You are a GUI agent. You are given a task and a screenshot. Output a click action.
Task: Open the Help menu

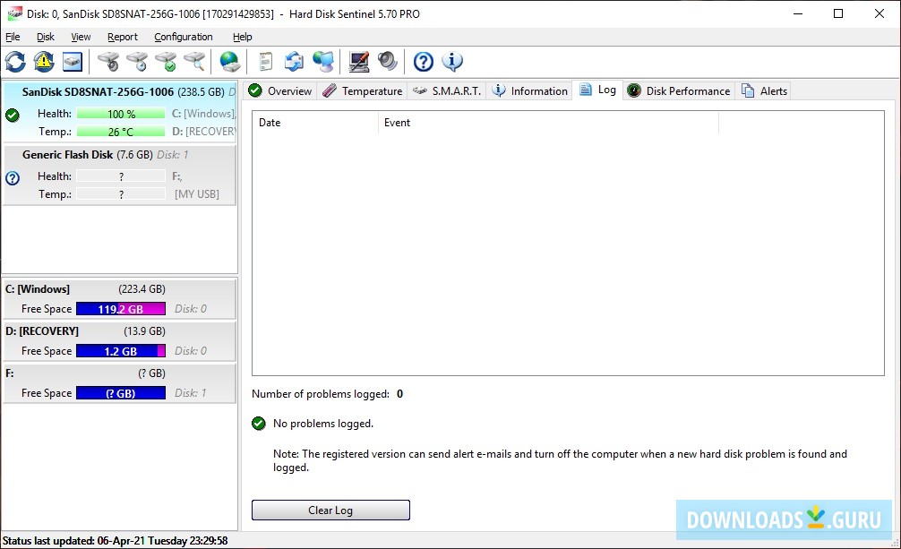click(x=243, y=37)
